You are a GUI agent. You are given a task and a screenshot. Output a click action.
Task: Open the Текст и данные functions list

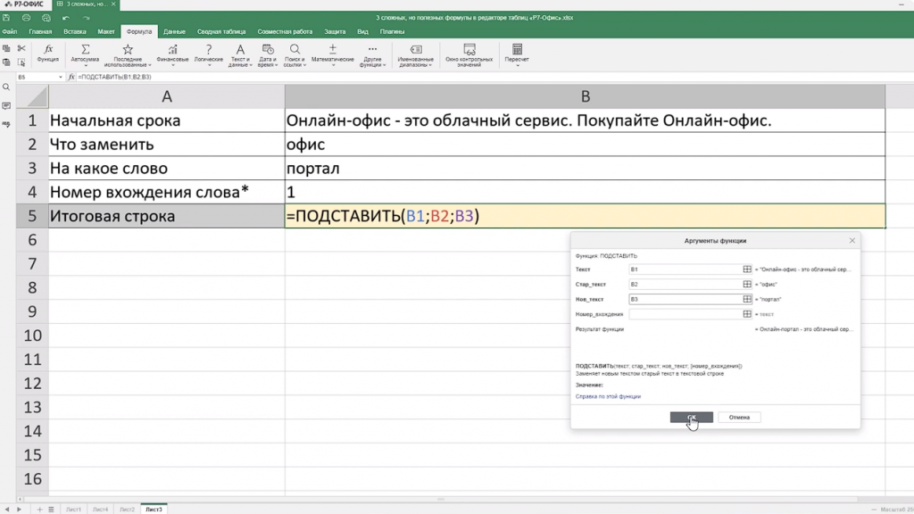click(240, 54)
